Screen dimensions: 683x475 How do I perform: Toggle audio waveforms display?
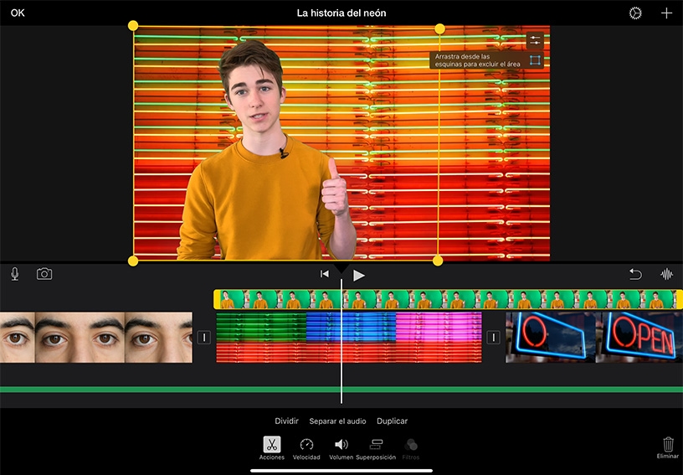[x=666, y=274]
